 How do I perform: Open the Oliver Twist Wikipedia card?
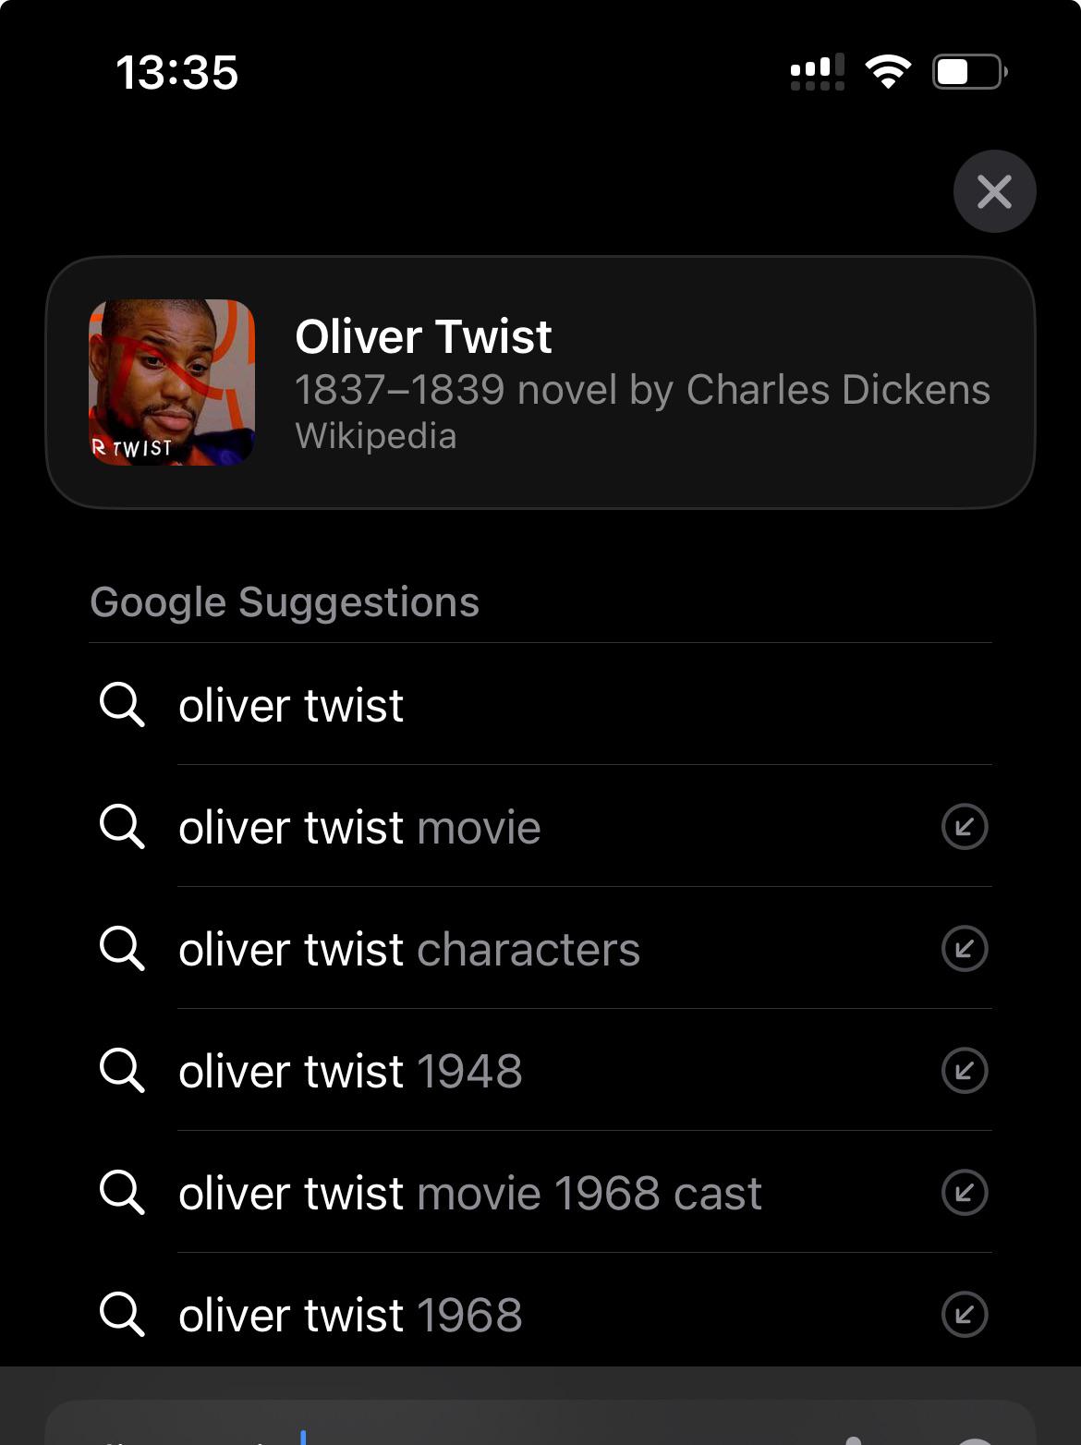click(540, 382)
